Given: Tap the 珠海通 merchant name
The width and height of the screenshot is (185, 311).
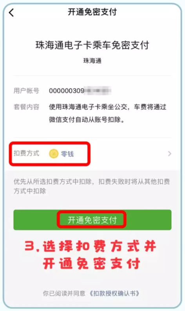Looking at the screenshot, I should click(92, 61).
